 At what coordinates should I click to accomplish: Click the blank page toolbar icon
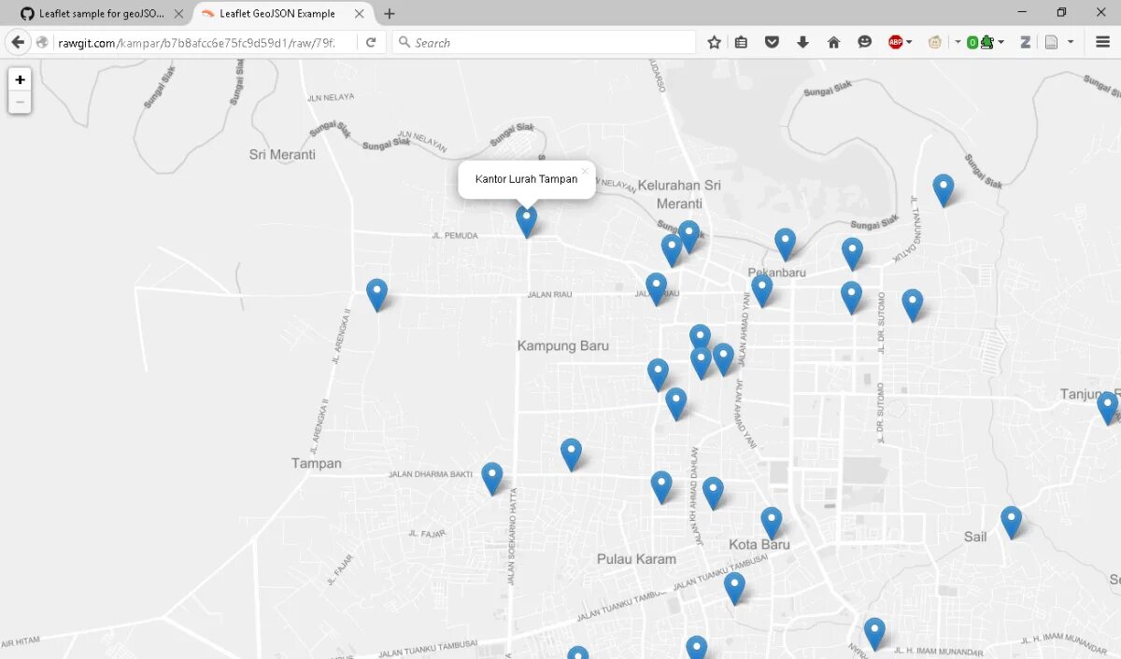point(1051,42)
